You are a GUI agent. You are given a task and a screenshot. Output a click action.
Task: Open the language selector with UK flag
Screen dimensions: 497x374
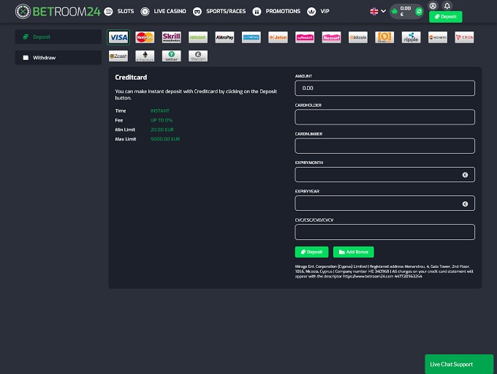point(377,12)
